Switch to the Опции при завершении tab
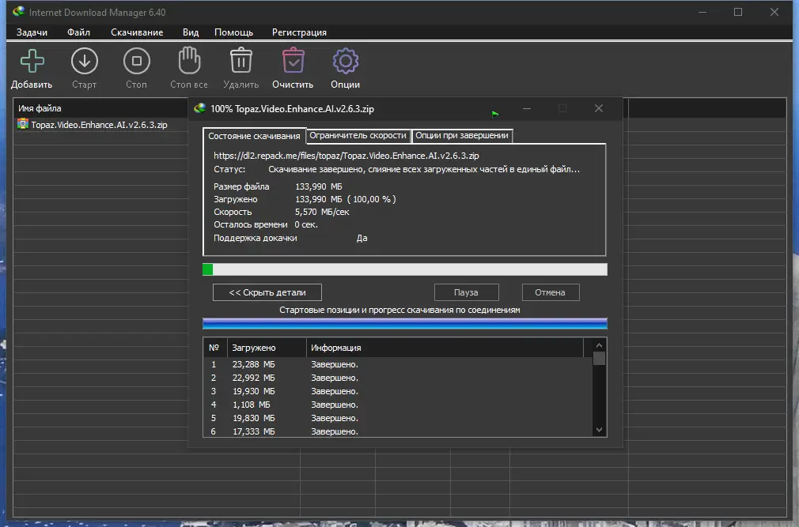Image resolution: width=799 pixels, height=527 pixels. (462, 135)
